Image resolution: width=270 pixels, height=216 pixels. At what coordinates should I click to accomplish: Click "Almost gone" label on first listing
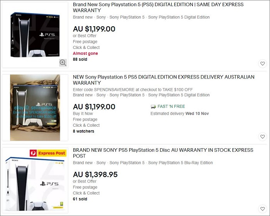point(86,54)
